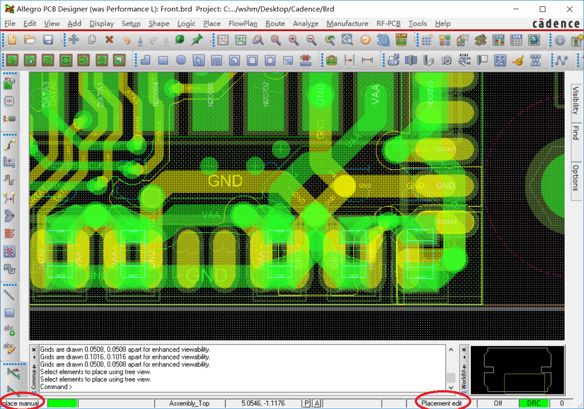Viewport: 584px width, 409px height.
Task: Click the Add Text abc plus icon
Action: [x=9, y=330]
